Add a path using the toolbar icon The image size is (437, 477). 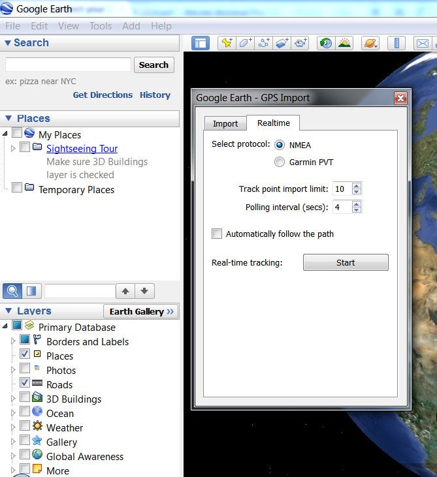pos(263,43)
